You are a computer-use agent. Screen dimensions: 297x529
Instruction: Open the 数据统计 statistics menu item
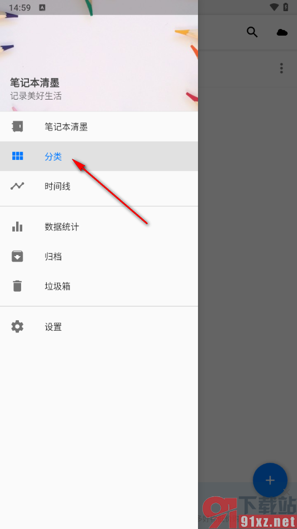(99, 227)
